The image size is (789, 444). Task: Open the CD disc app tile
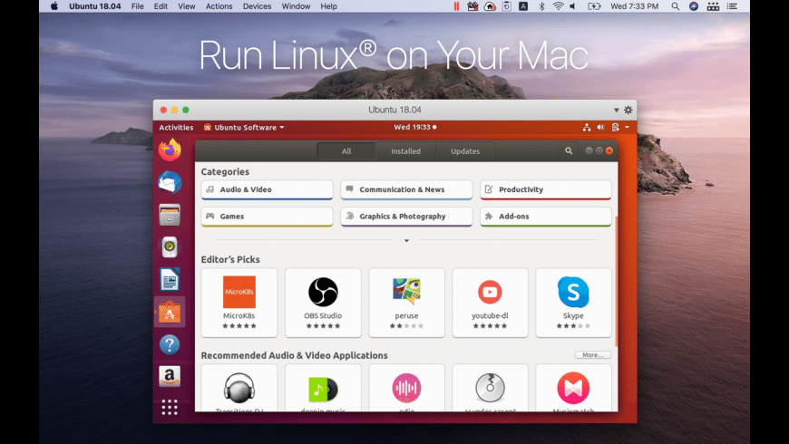click(490, 388)
